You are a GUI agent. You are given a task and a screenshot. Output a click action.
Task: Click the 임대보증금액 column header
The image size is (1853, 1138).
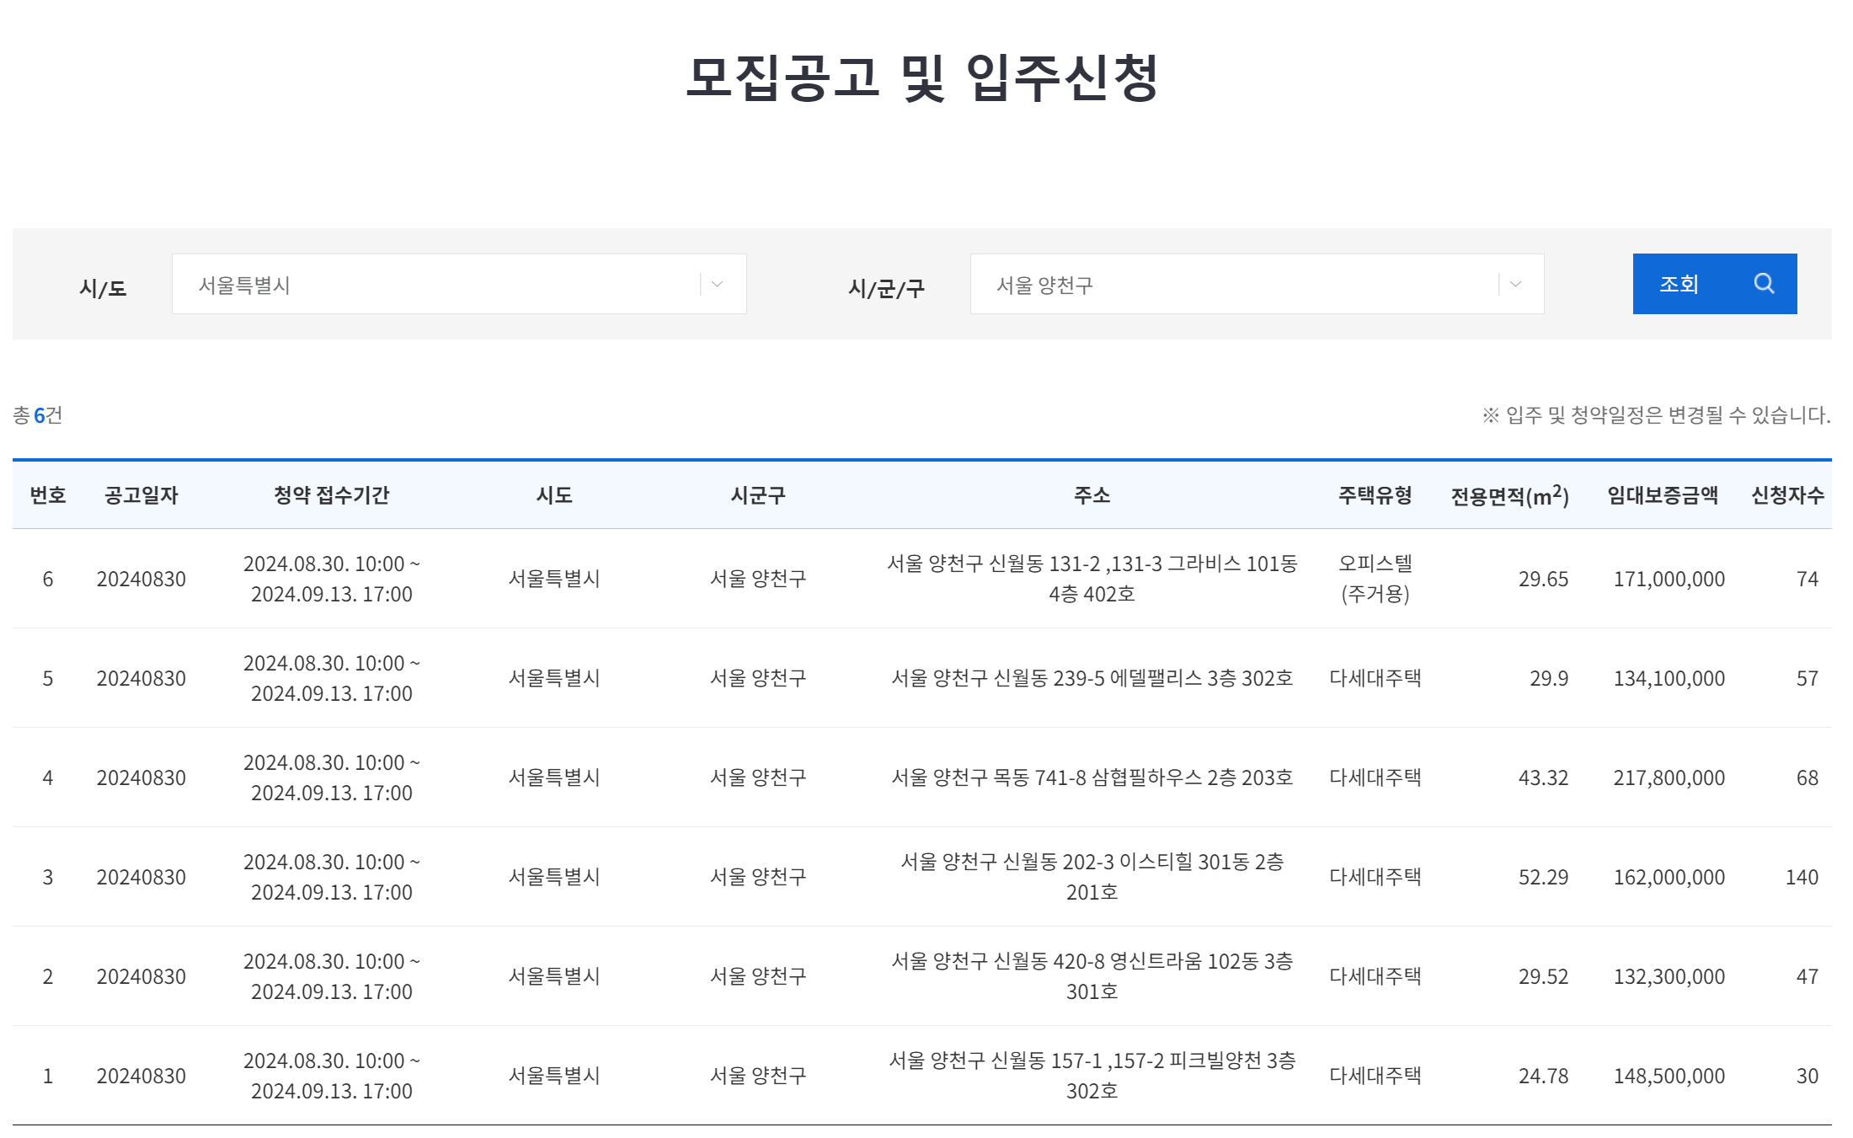tap(1656, 495)
